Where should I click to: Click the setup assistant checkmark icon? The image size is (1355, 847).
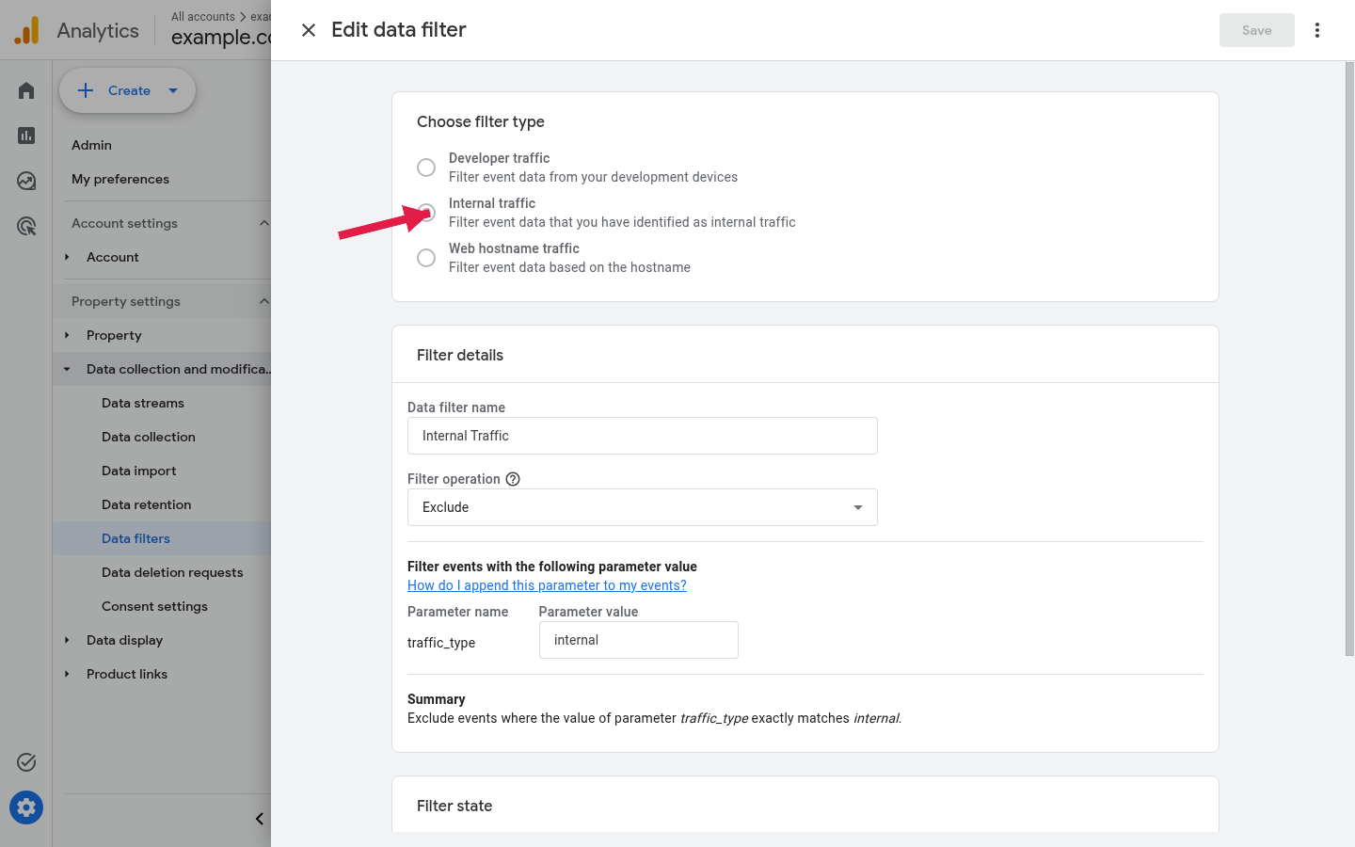coord(26,762)
